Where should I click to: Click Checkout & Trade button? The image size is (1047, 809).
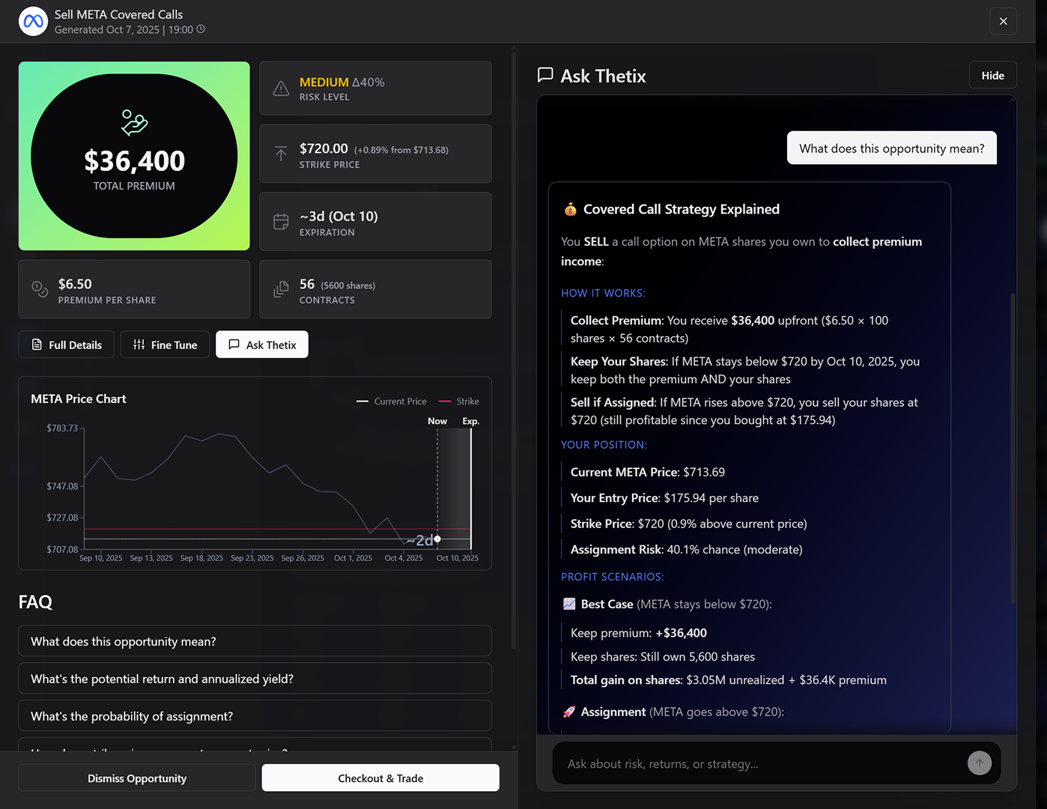click(x=380, y=778)
